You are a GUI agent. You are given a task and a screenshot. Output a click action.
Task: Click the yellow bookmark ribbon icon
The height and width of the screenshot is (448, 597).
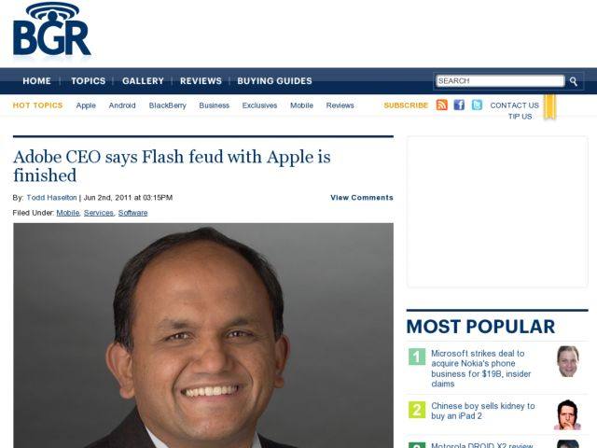click(x=549, y=106)
